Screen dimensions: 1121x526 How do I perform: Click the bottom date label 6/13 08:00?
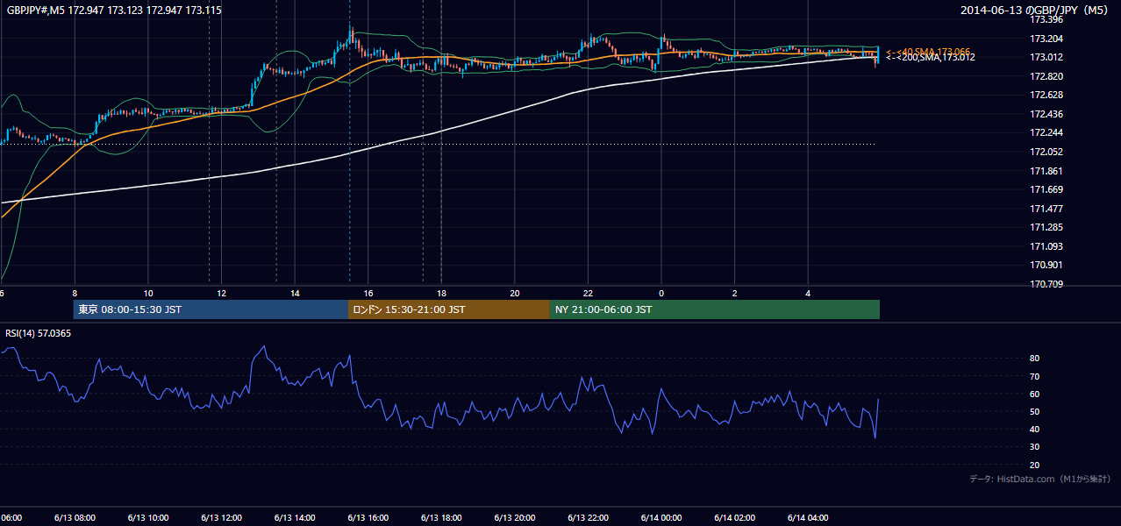coord(74,517)
